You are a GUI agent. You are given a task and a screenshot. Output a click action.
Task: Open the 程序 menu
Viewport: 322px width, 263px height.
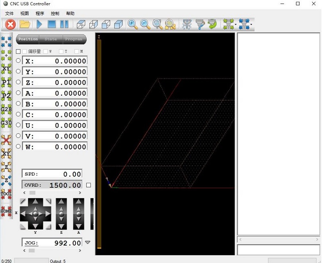40,13
